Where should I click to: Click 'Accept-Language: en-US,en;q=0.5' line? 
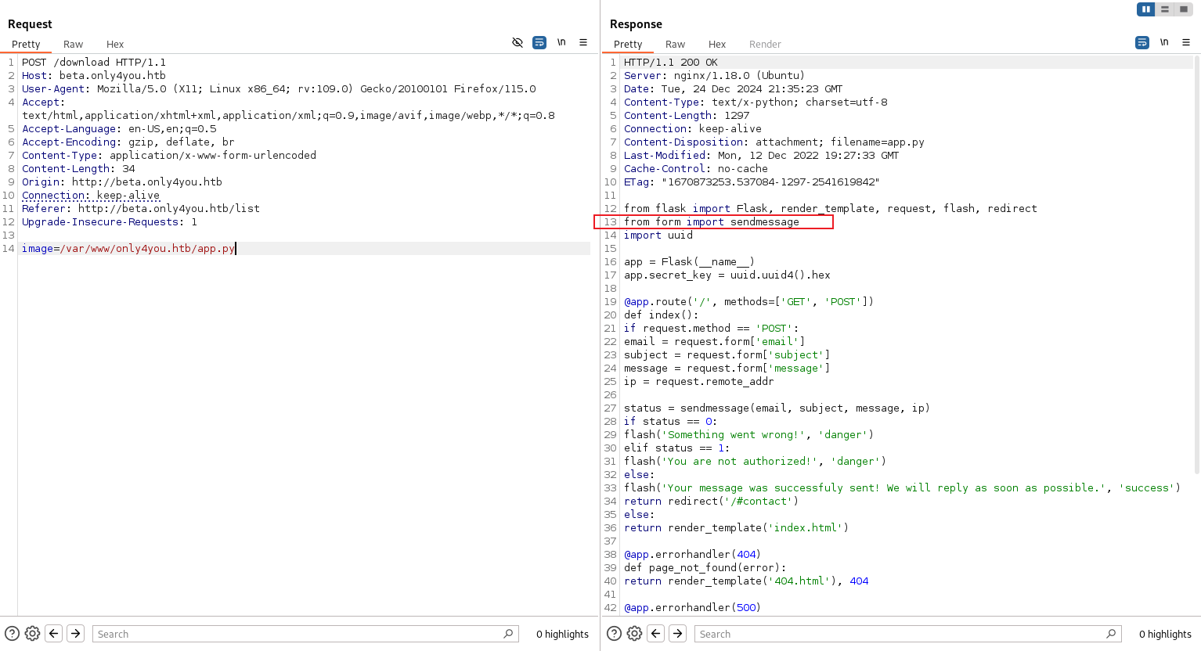[x=119, y=128]
